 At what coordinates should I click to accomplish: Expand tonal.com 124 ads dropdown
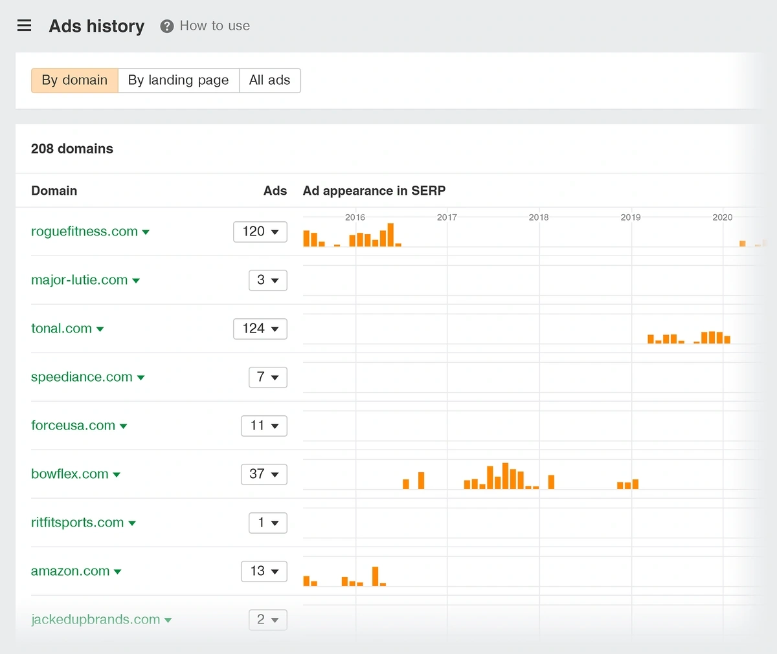pyautogui.click(x=260, y=329)
